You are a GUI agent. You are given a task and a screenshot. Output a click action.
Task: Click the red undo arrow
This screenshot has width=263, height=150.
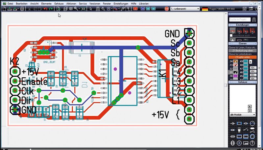pyautogui.click(x=45, y=9)
